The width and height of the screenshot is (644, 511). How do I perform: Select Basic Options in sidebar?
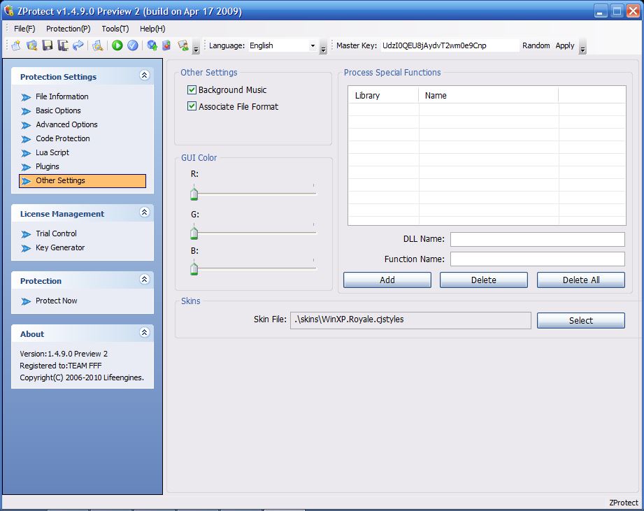click(x=58, y=110)
